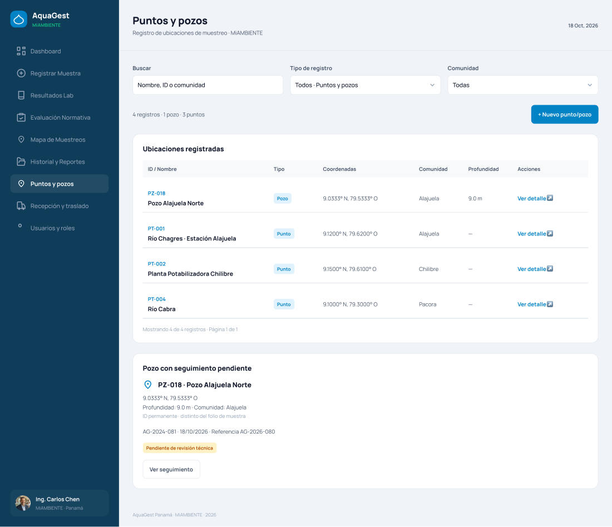Click the Nuevo punto/pozo button
This screenshot has height=527, width=612.
pyautogui.click(x=564, y=115)
